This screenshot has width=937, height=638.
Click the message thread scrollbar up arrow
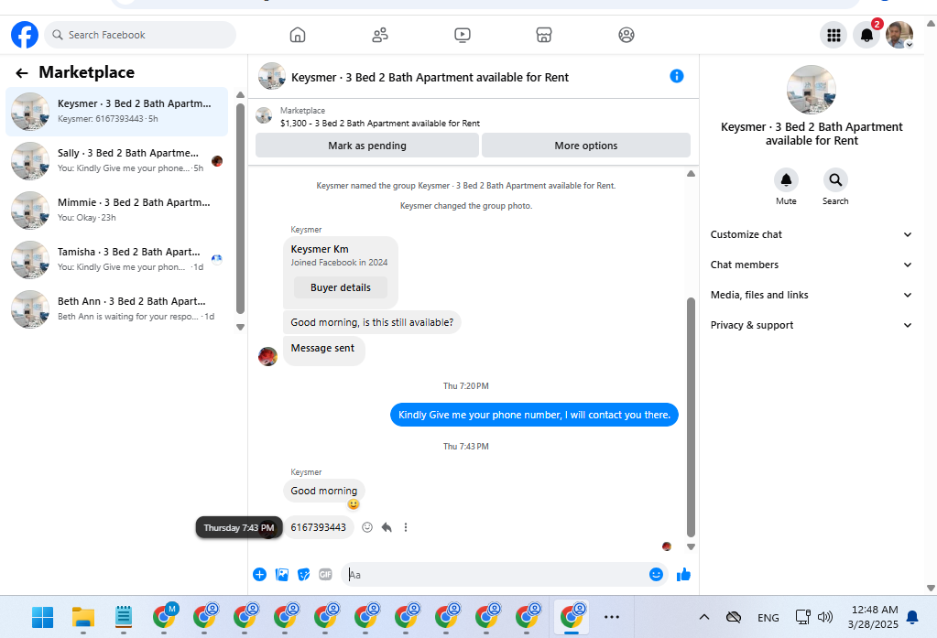[x=691, y=174]
